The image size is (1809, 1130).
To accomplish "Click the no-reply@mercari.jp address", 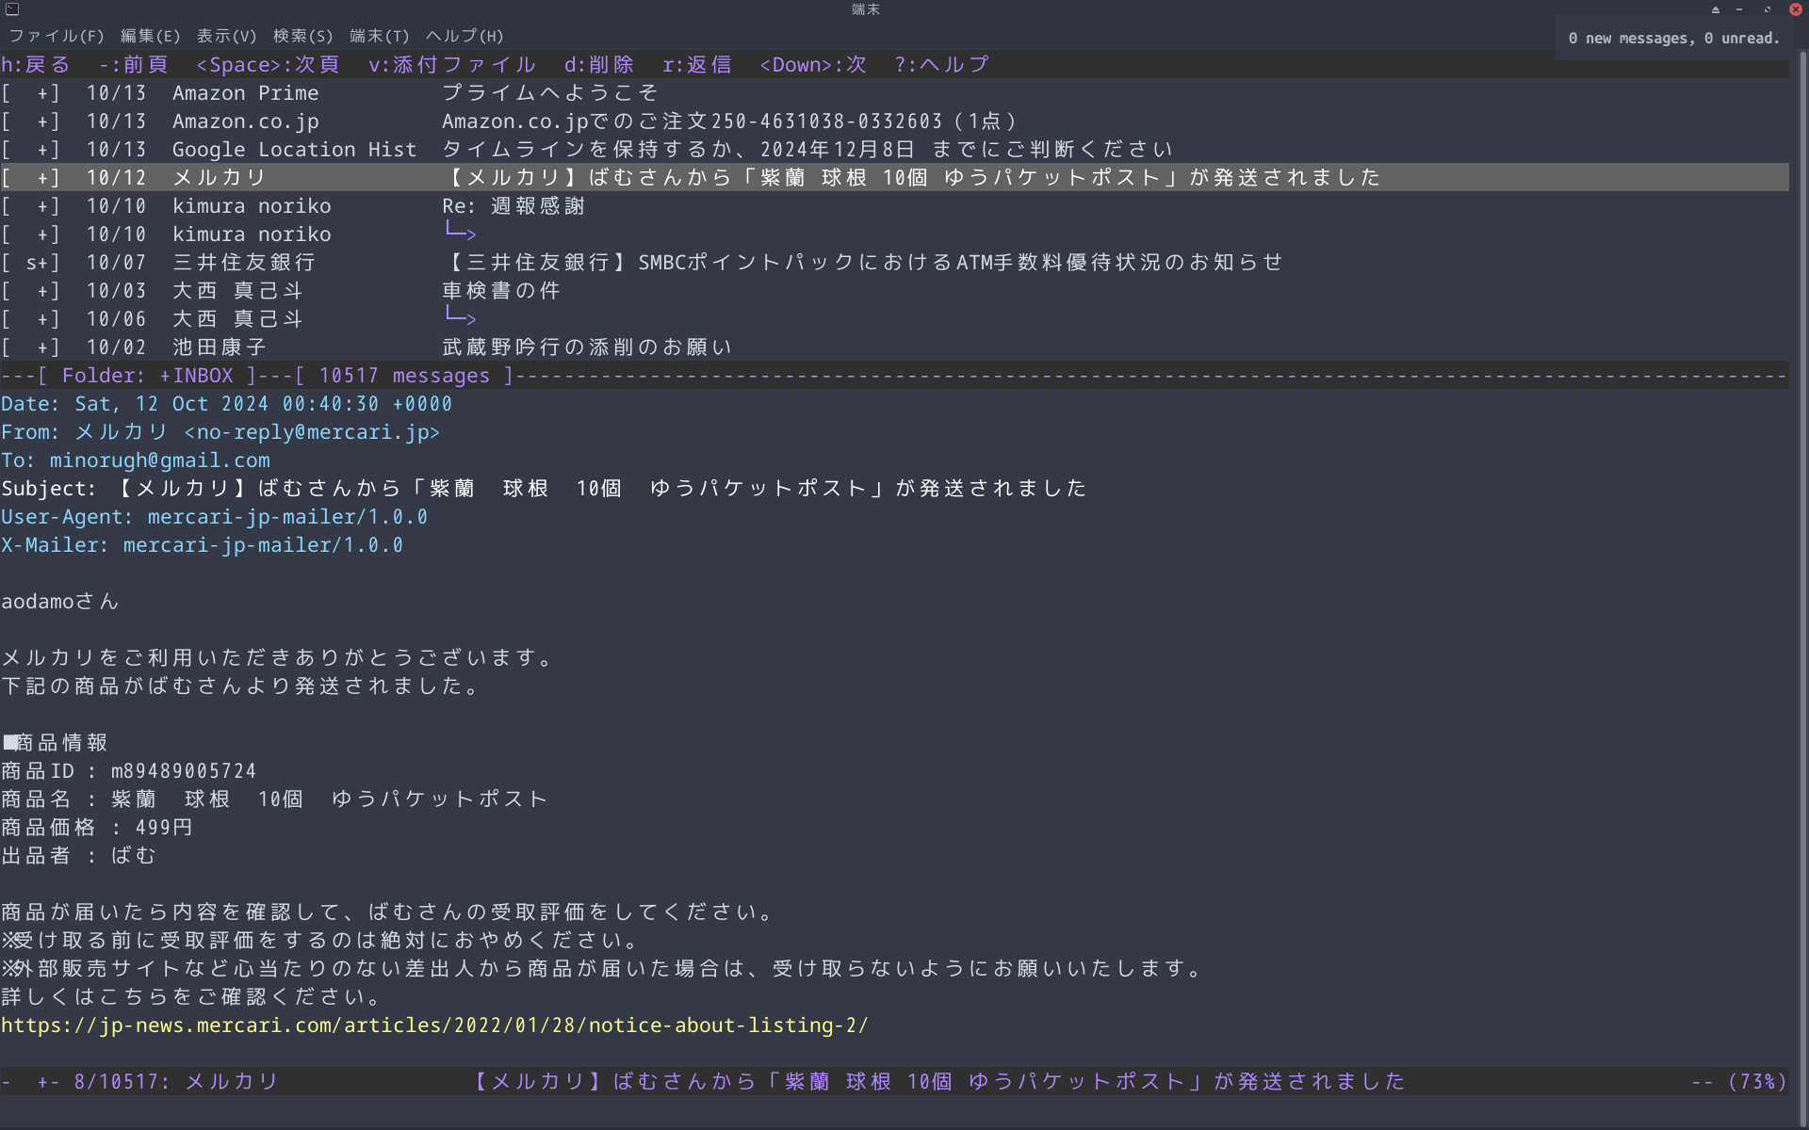I will 312,432.
